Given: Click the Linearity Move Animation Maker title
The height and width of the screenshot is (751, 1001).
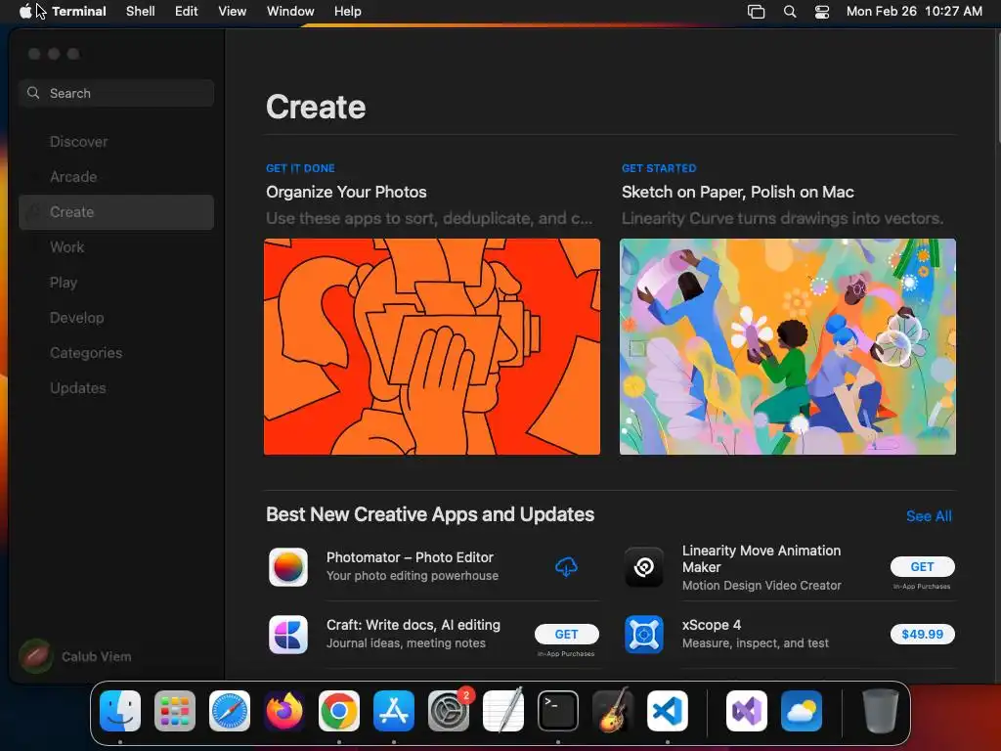Looking at the screenshot, I should (x=761, y=558).
